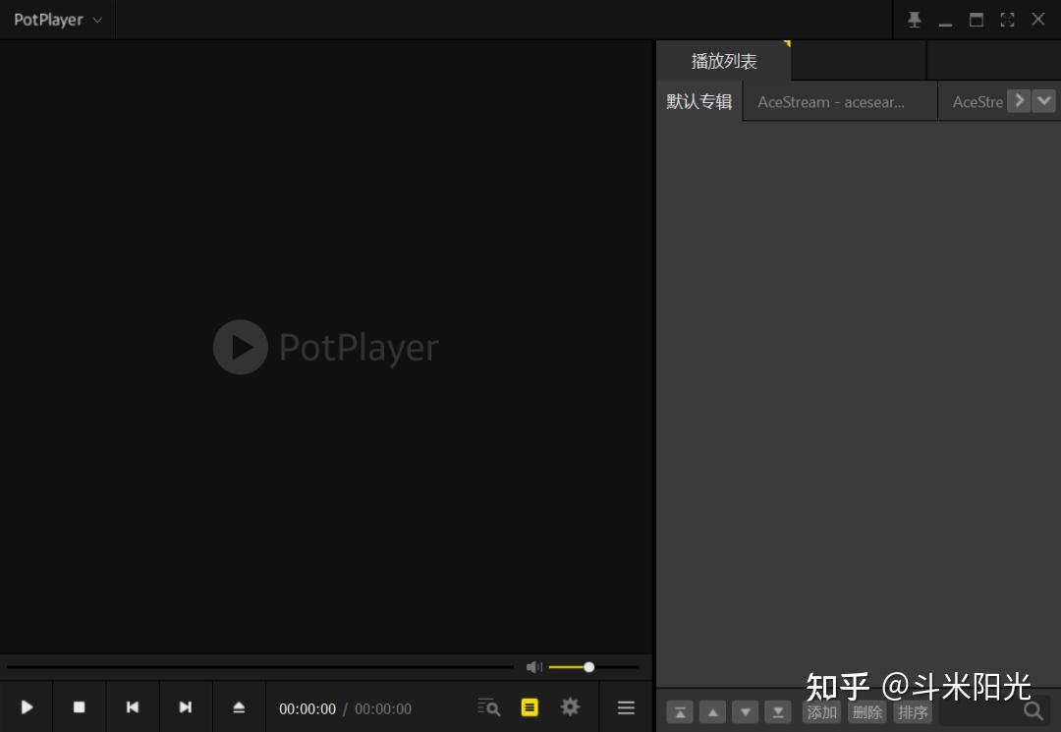Click the total duration 00:00:00 display

pos(383,709)
